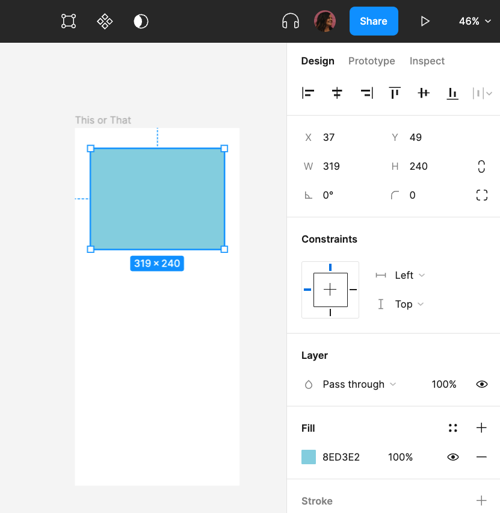Start a presentation with the play icon
The width and height of the screenshot is (500, 513).
[425, 21]
